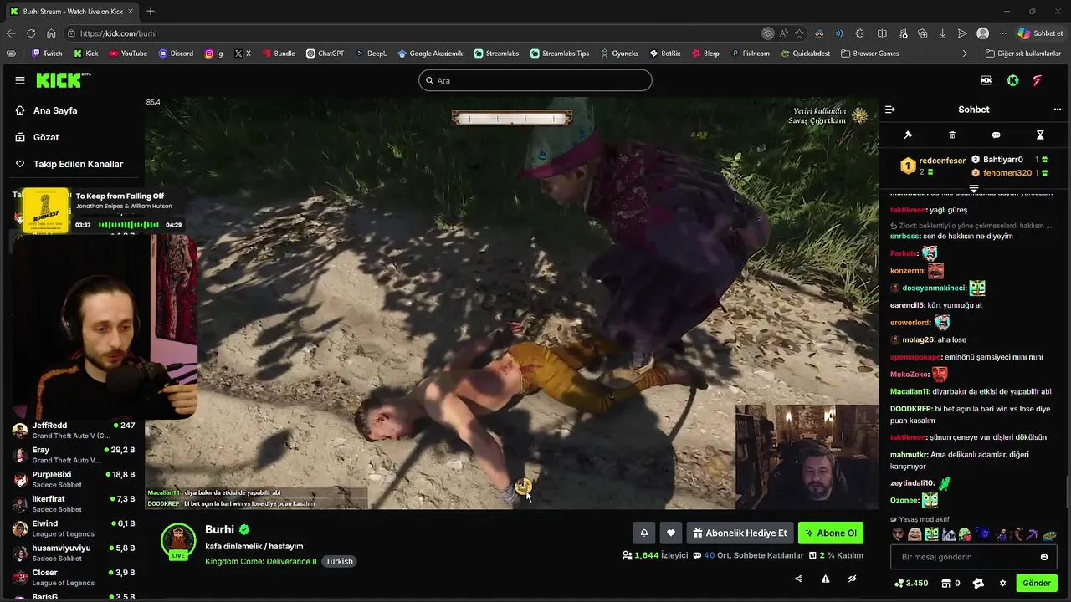The width and height of the screenshot is (1071, 602).
Task: Click the green Abone Ol button
Action: point(831,533)
